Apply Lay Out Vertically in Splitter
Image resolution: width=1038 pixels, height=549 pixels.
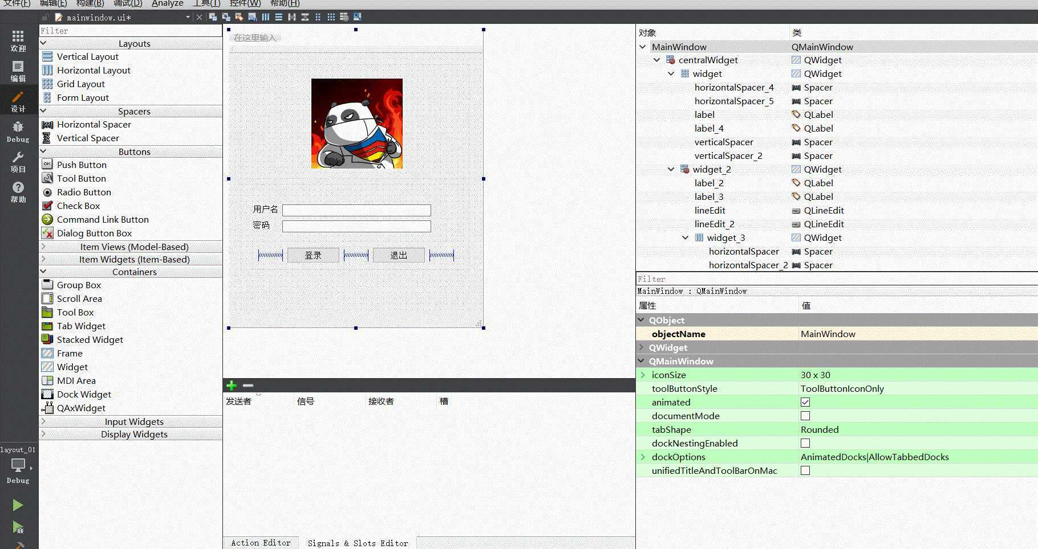(305, 17)
